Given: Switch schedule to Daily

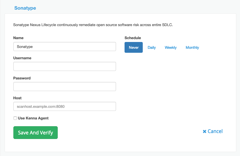Looking at the screenshot, I should (x=152, y=47).
